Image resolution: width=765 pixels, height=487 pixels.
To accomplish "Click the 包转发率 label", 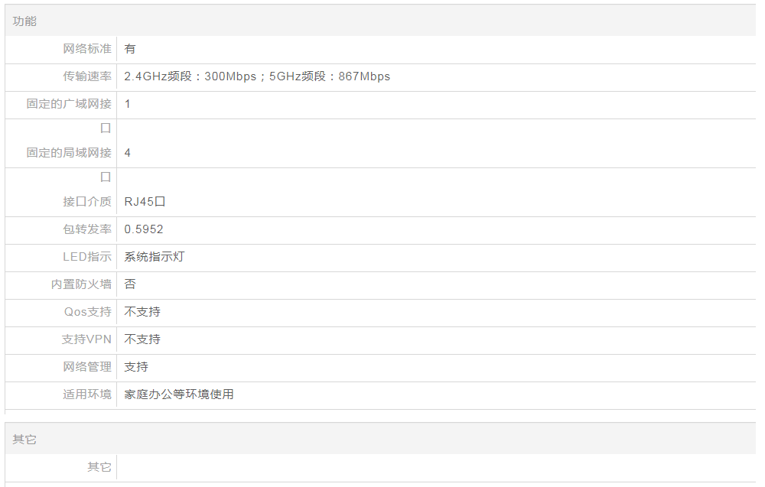I will (x=86, y=229).
